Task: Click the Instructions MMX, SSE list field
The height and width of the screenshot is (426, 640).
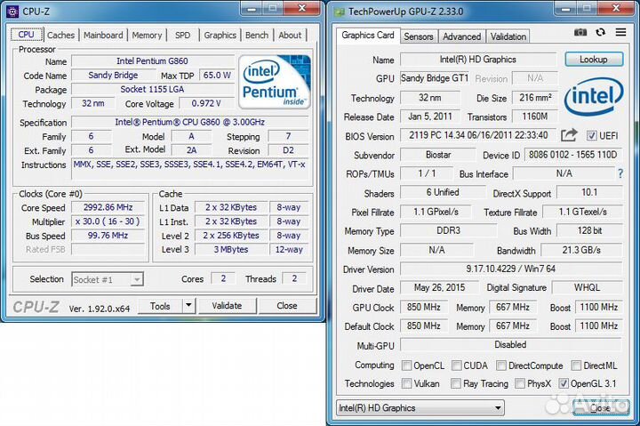Action: click(x=190, y=169)
